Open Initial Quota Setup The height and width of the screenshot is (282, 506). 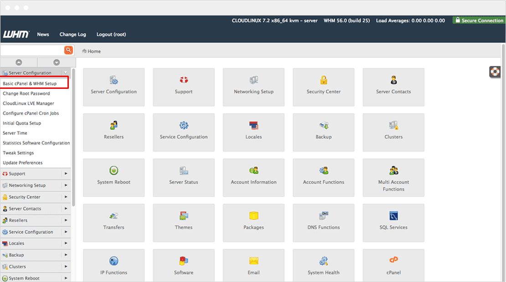coord(22,123)
